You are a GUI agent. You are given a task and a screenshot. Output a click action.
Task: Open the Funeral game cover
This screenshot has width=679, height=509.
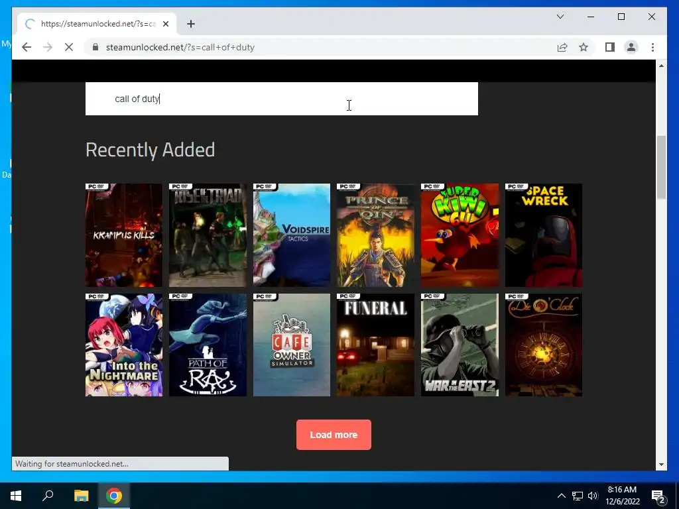(375, 345)
